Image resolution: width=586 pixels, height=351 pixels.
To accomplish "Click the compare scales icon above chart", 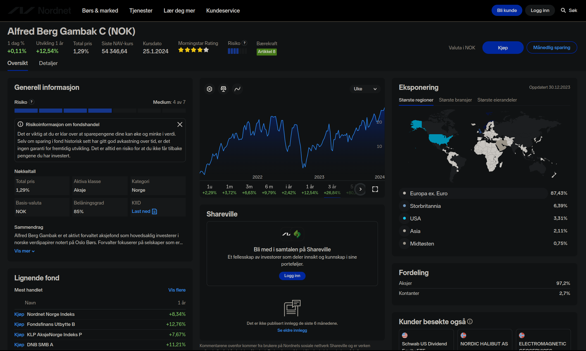I will [223, 89].
